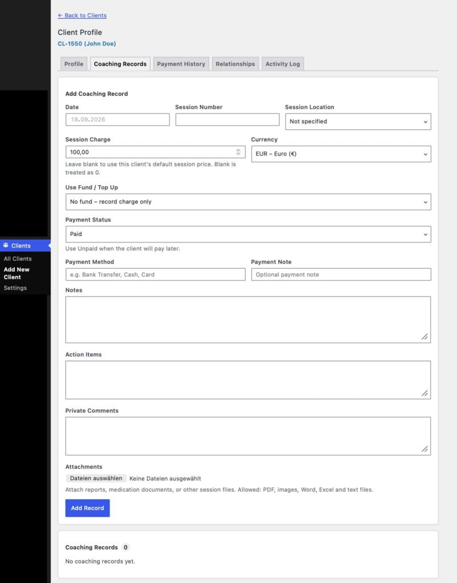Click the Clients sidebar menu icon
Viewport: 457px width, 583px height.
[6, 245]
